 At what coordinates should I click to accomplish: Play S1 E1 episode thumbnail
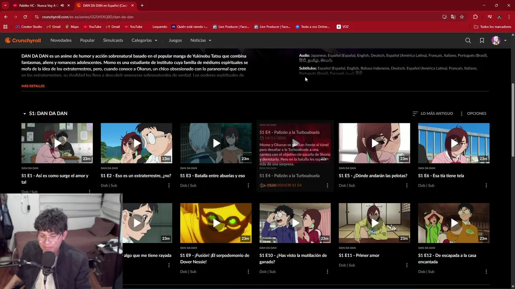point(57,143)
